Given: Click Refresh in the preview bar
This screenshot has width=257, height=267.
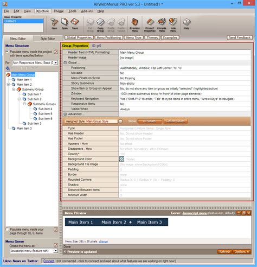Looking at the screenshot, I should click(224, 252).
